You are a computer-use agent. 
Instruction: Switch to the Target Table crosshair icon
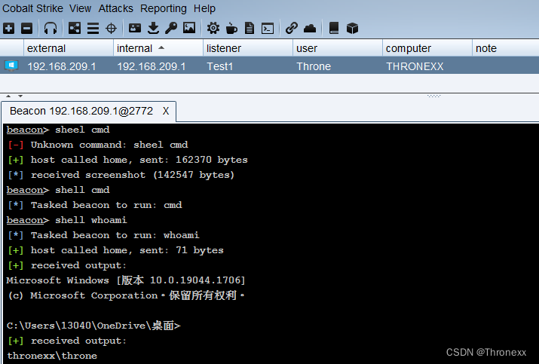(111, 28)
